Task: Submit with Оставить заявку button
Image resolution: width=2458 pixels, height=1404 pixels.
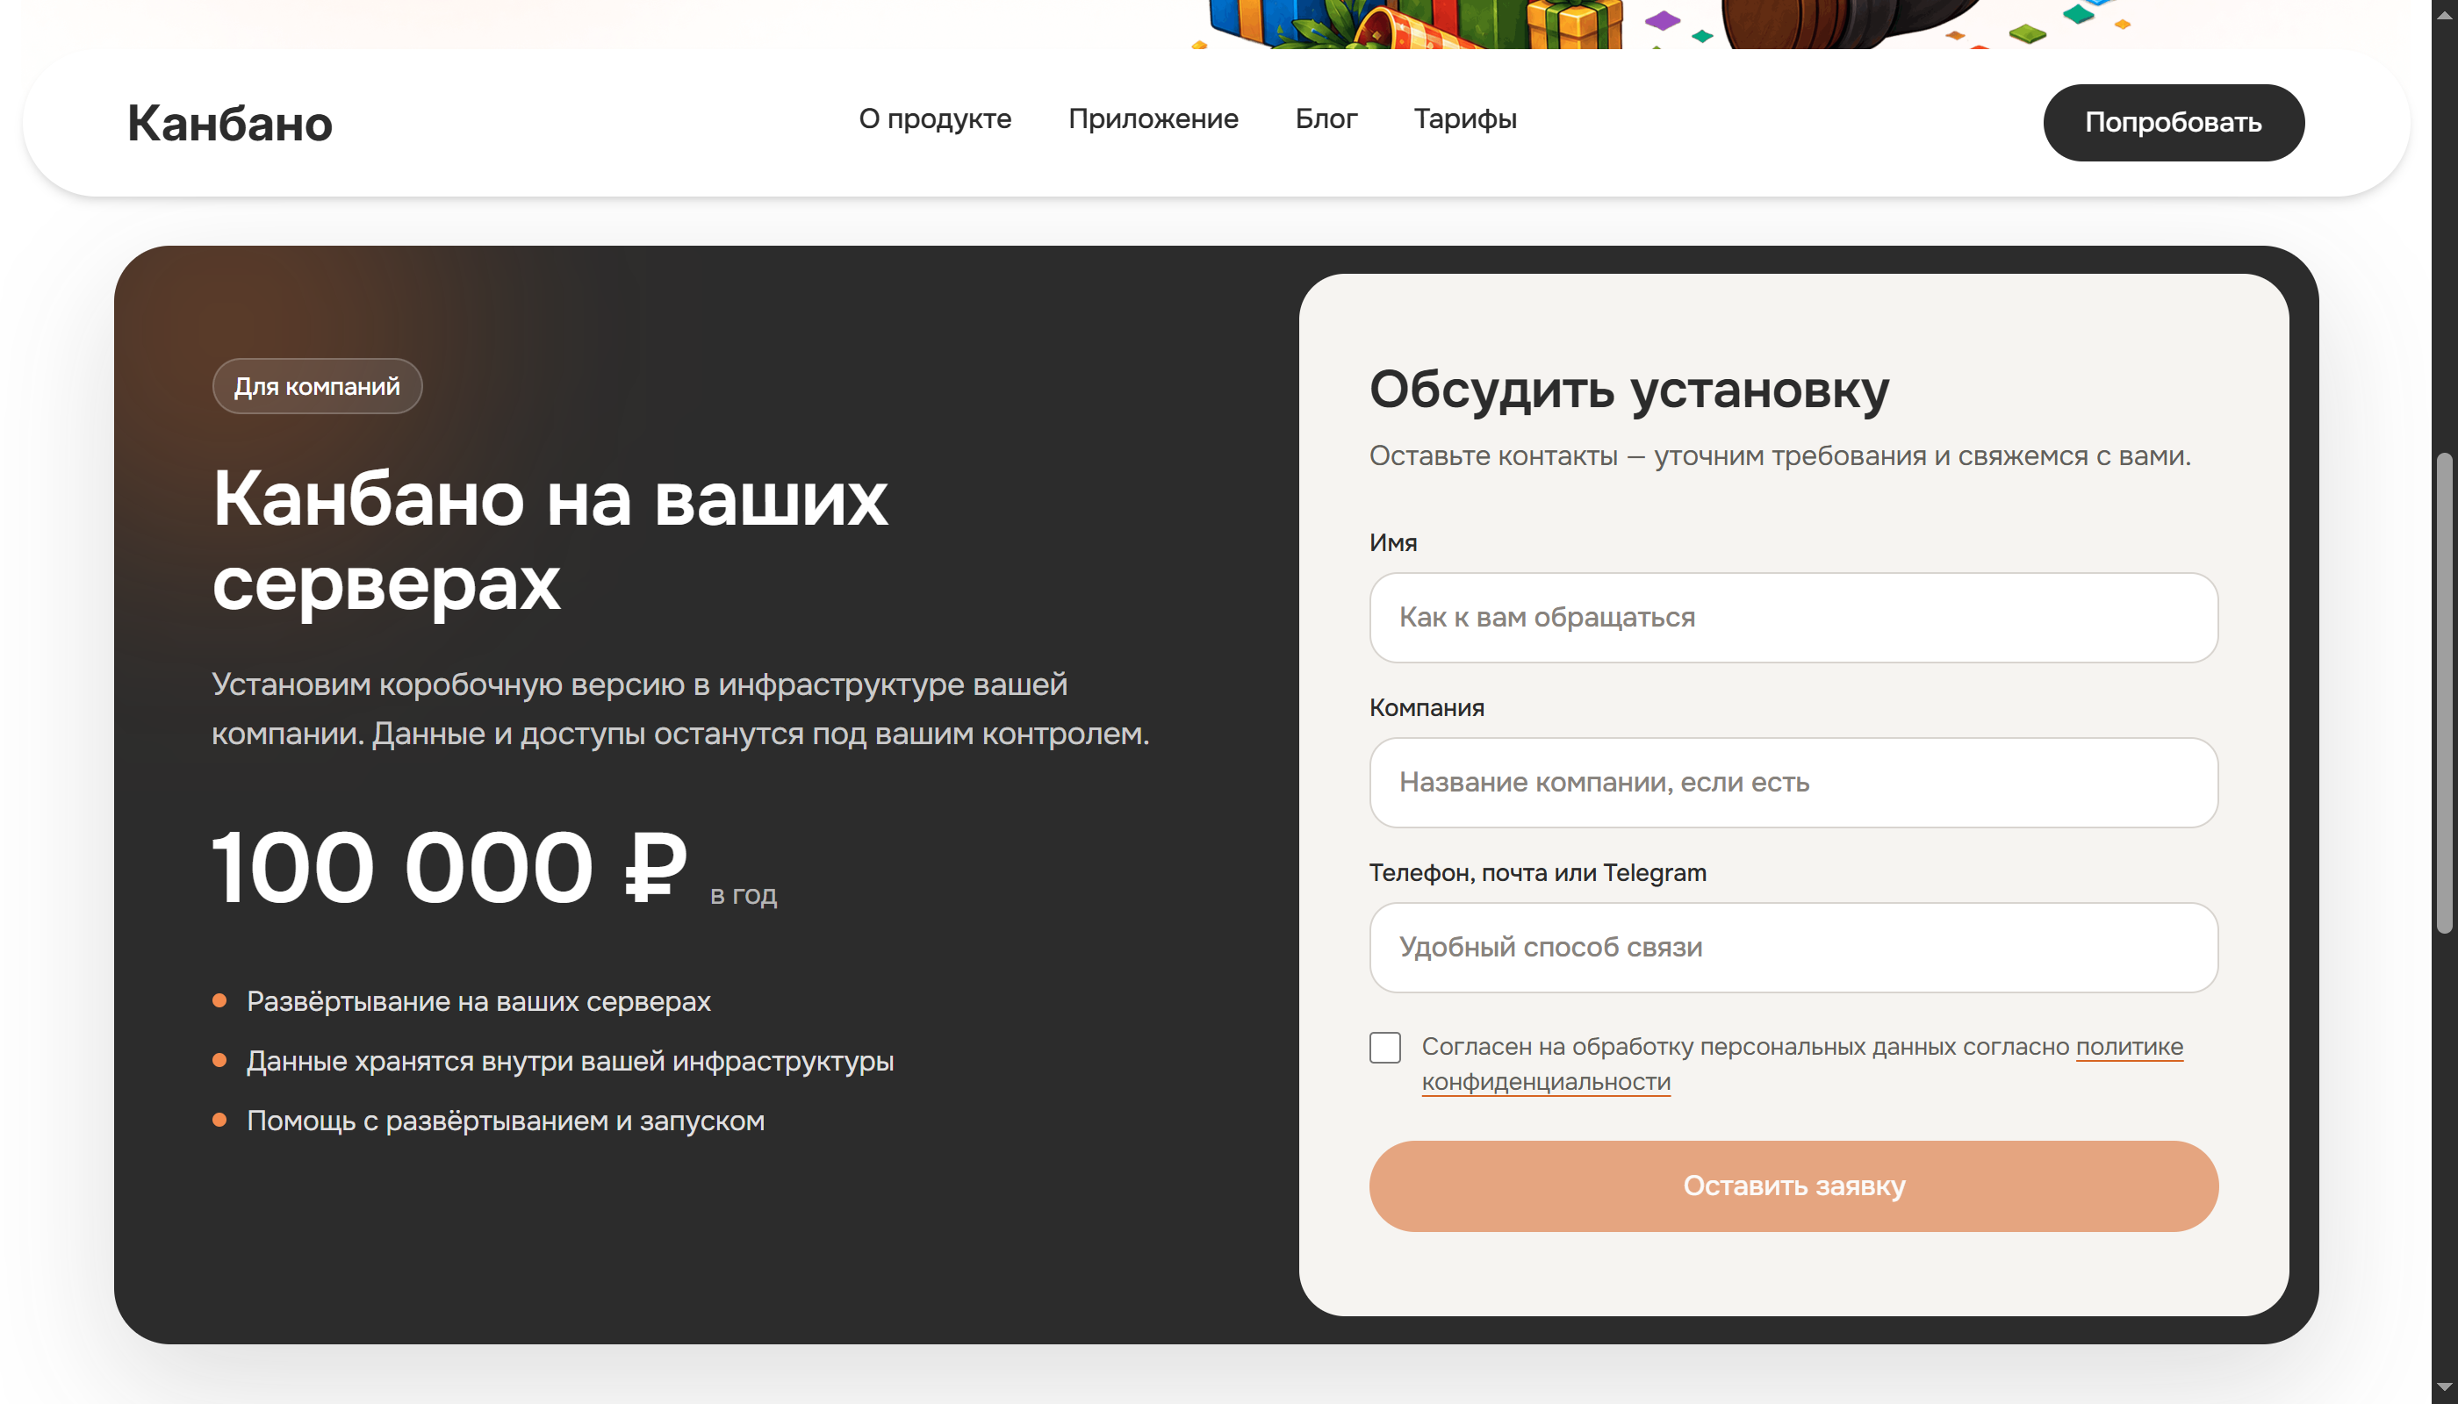Action: click(x=1793, y=1186)
